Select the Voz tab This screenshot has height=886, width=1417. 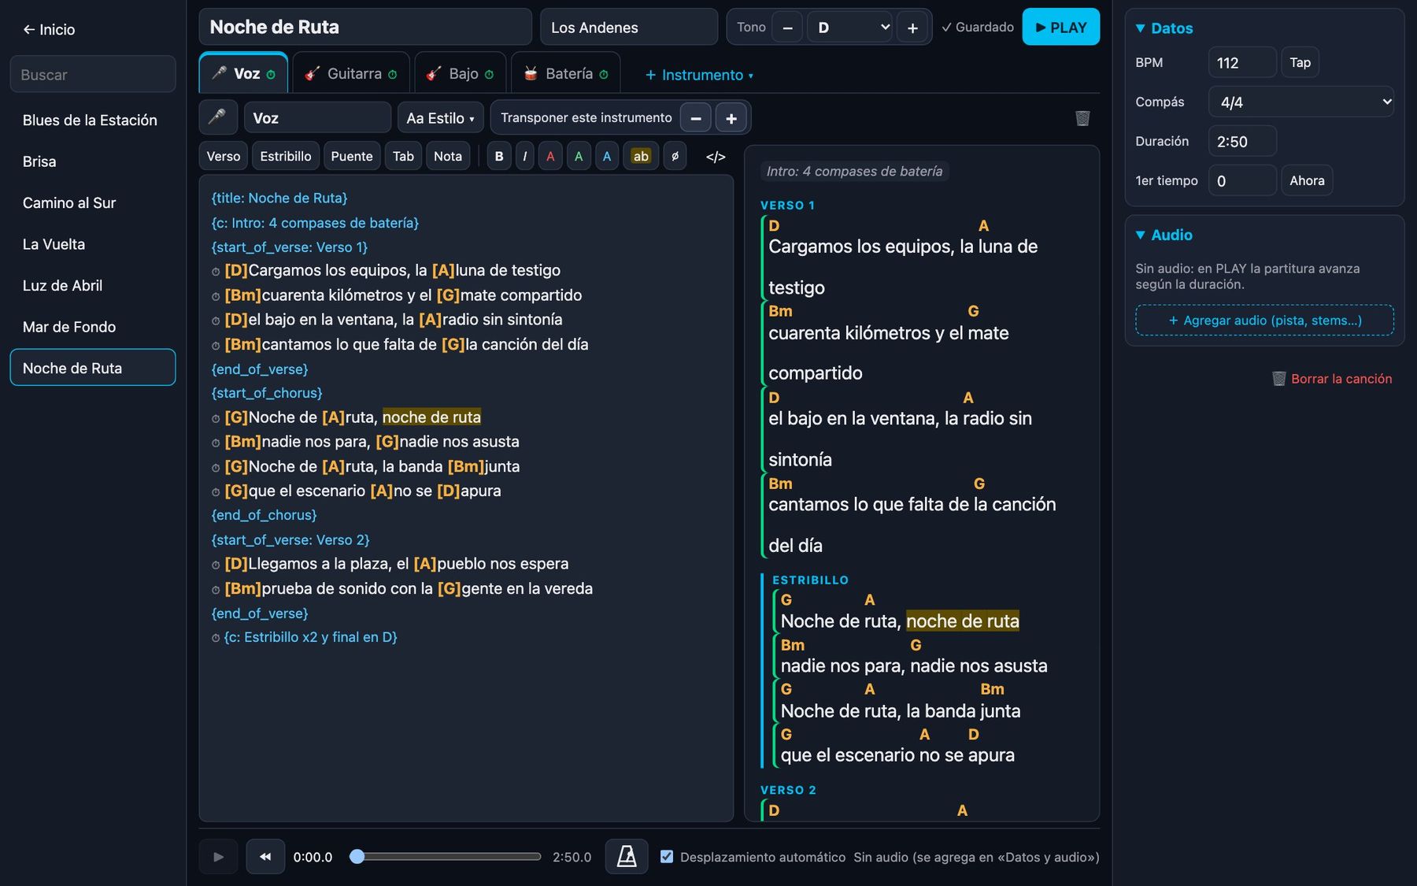[x=243, y=74]
